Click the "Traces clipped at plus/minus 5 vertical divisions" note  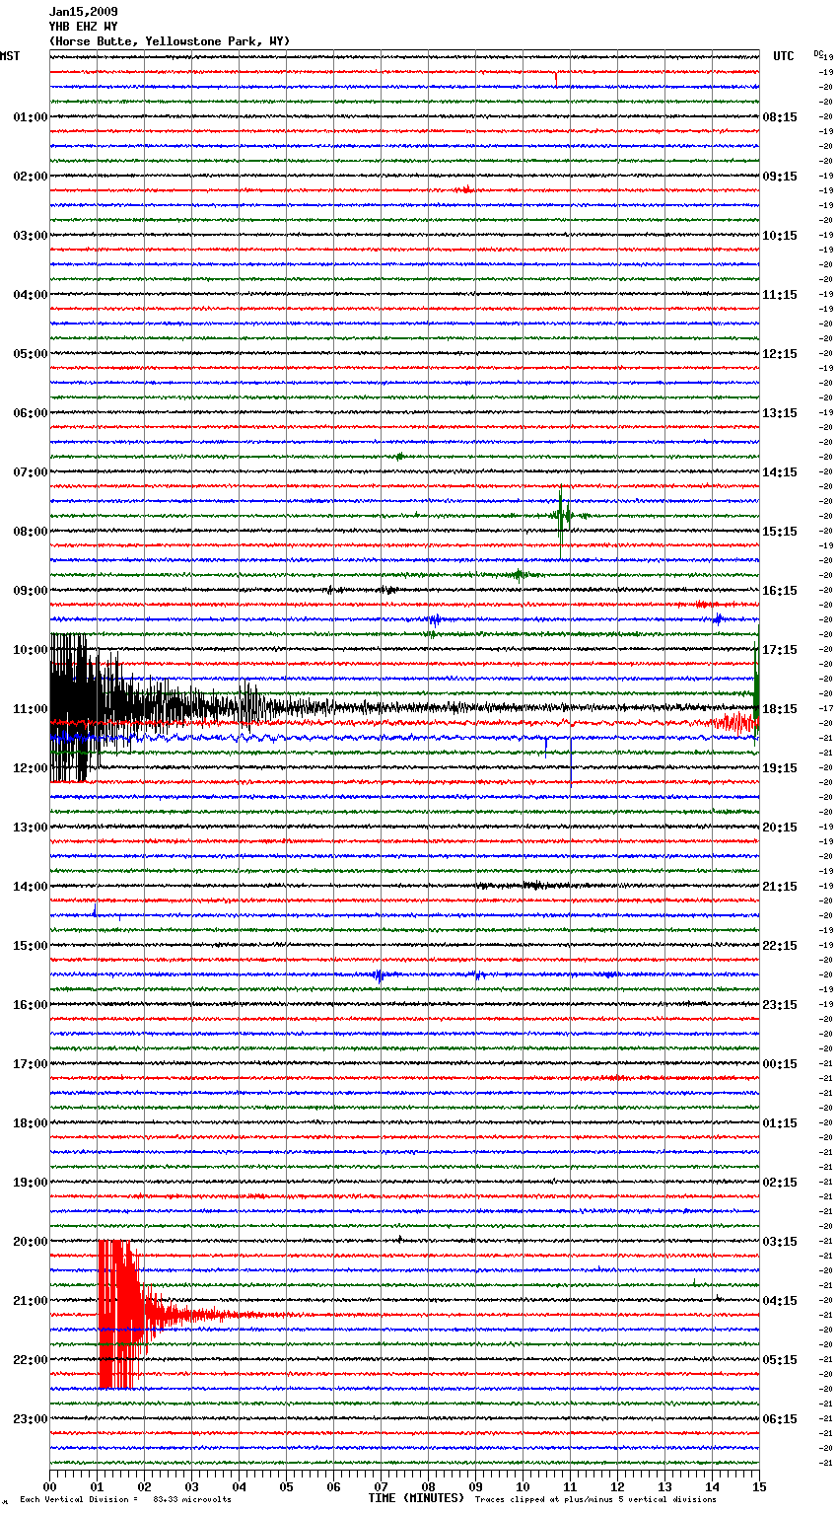click(595, 1500)
